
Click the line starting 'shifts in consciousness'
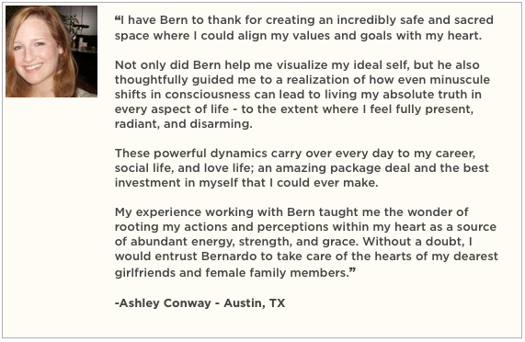point(298,95)
